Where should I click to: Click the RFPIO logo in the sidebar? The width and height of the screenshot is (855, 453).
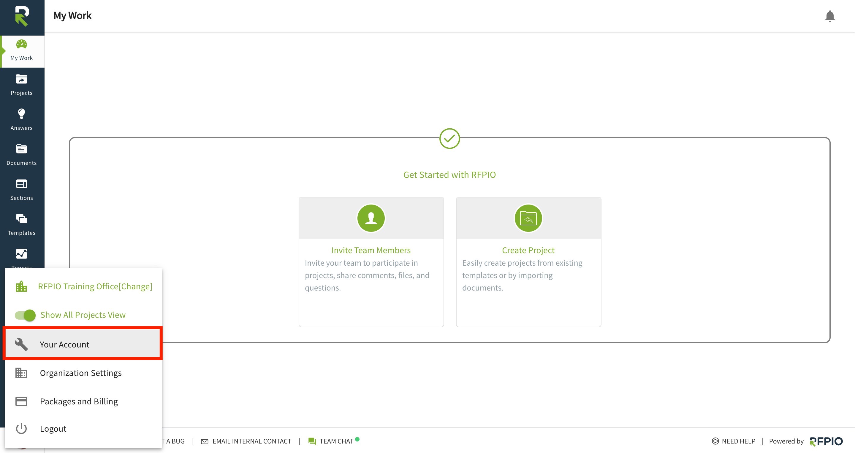pyautogui.click(x=22, y=16)
